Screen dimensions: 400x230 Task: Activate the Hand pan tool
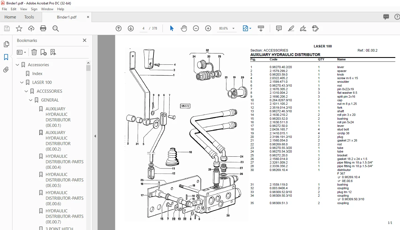pyautogui.click(x=184, y=28)
